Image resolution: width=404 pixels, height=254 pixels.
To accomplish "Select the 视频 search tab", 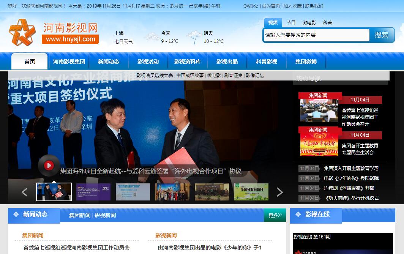I will coord(273,23).
